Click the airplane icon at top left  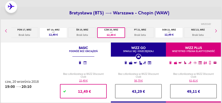11,7
